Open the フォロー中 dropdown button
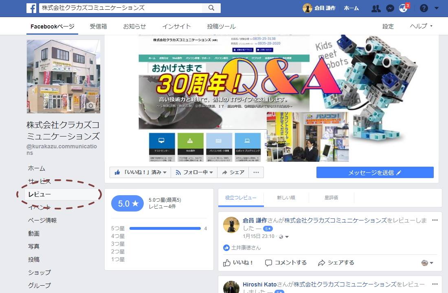The height and width of the screenshot is (293, 448). click(194, 172)
